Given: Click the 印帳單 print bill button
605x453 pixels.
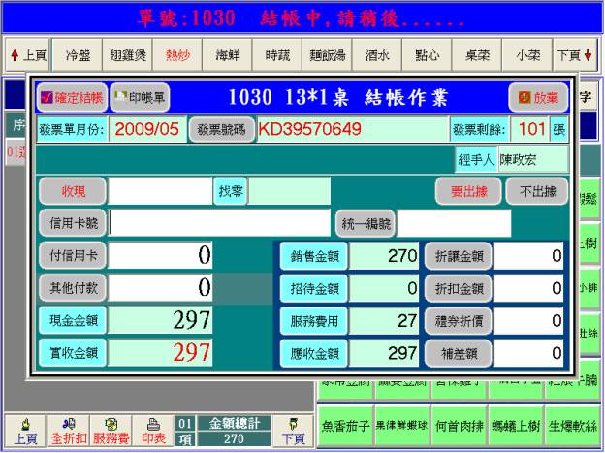Looking at the screenshot, I should pyautogui.click(x=141, y=97).
